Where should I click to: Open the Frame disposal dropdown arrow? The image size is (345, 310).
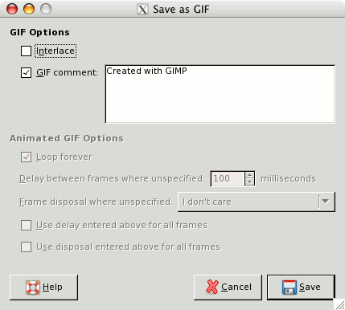click(x=326, y=202)
